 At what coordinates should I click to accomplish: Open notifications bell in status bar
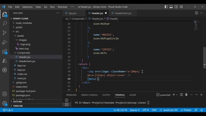[202, 110]
